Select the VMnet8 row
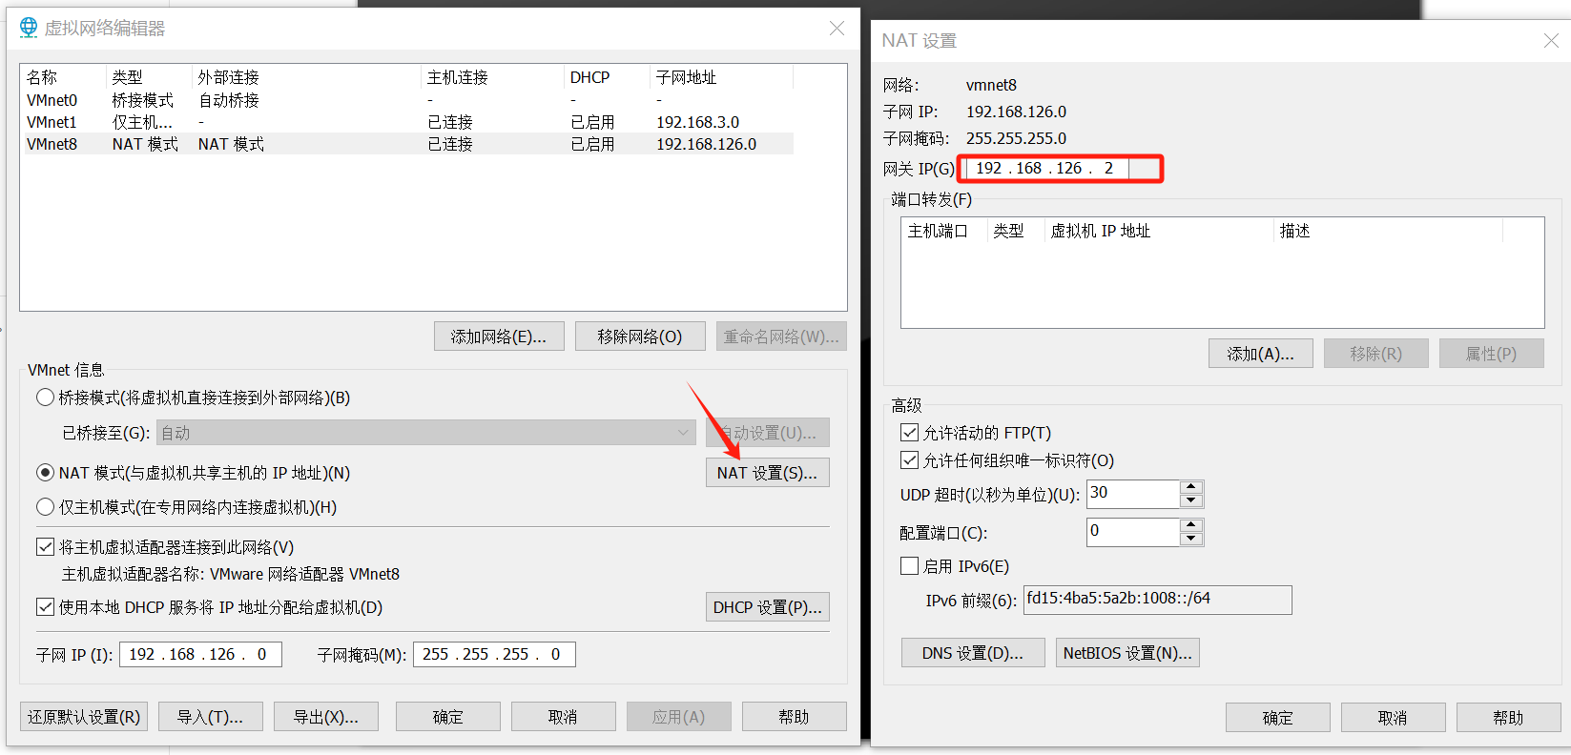Screen dimensions: 1571x755 click(x=407, y=144)
